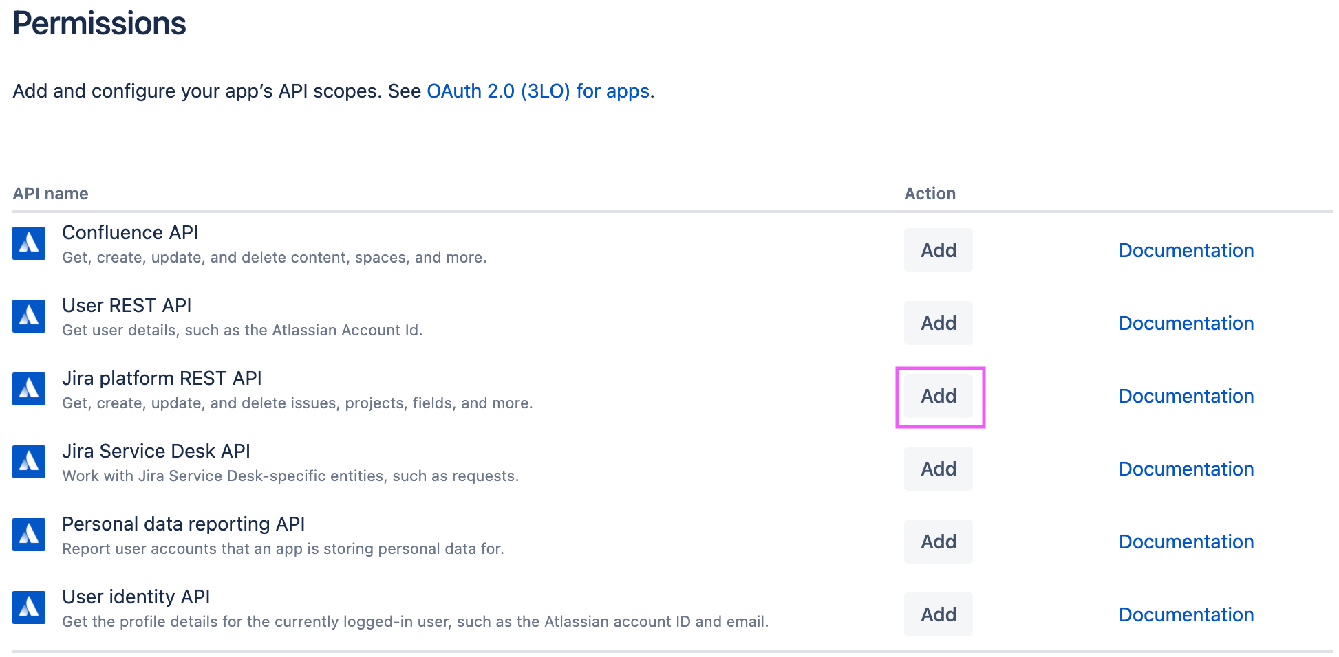
Task: Click the User REST API icon
Action: [x=29, y=316]
